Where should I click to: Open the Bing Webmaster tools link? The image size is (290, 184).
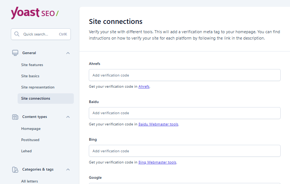157,162
